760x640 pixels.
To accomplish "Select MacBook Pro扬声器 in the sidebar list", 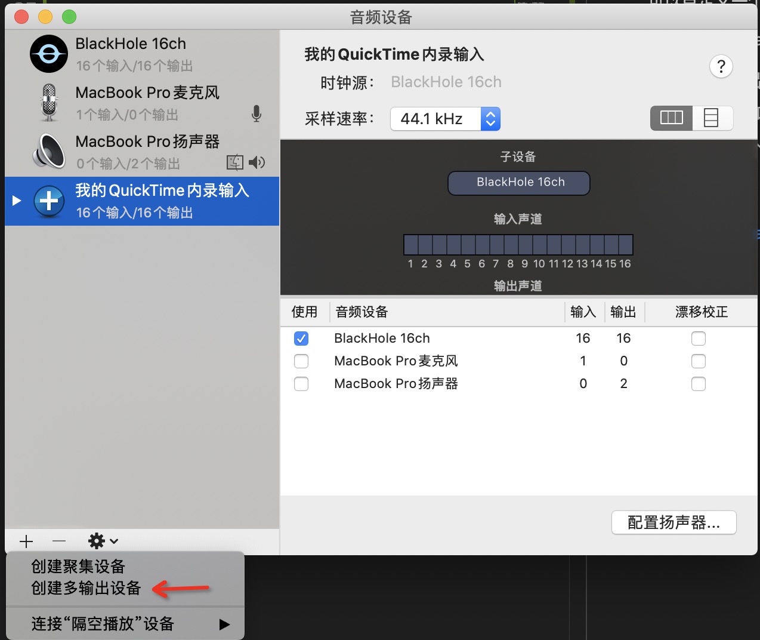I will click(x=142, y=152).
